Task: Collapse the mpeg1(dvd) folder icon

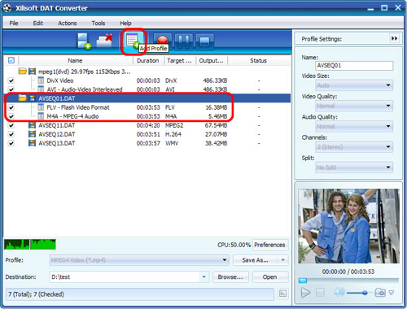Action: (23, 72)
